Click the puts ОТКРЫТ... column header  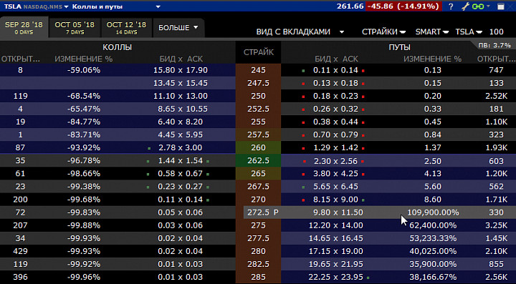pyautogui.click(x=496, y=59)
